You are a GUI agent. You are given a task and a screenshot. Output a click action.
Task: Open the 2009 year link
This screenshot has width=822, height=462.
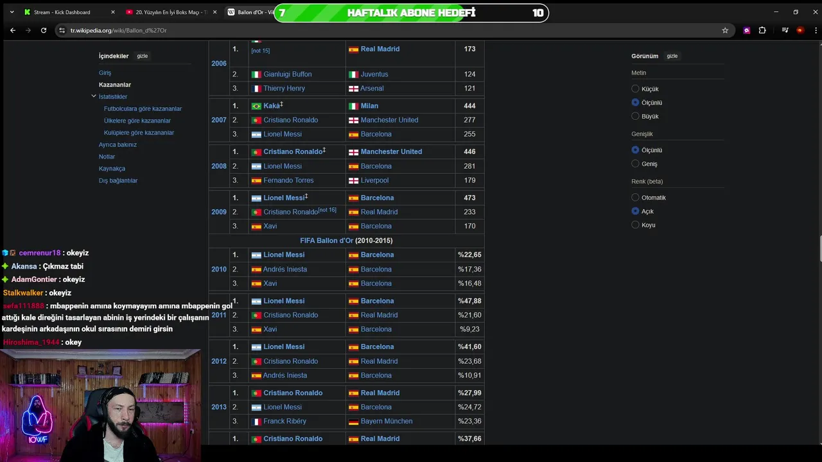click(x=219, y=212)
